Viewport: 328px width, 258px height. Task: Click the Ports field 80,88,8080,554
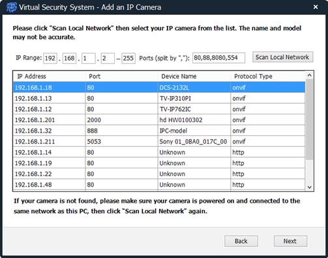pos(218,58)
